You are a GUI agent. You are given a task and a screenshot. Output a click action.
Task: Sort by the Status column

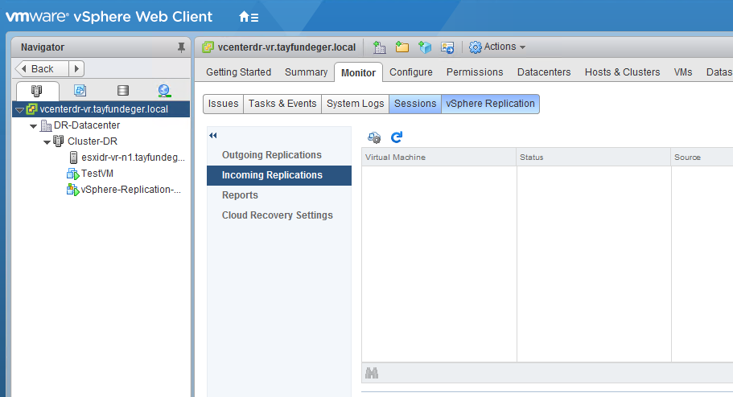tap(594, 158)
